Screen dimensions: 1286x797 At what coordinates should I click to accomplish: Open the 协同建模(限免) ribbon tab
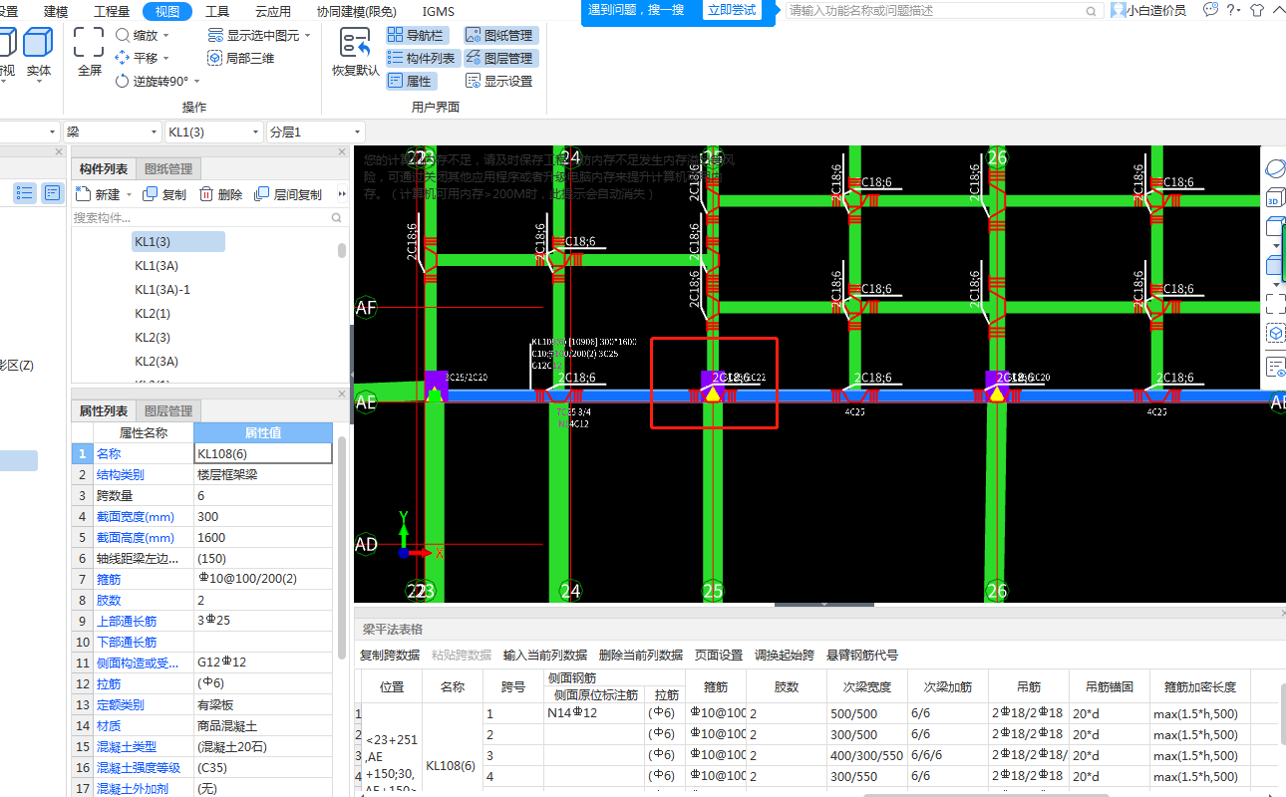[x=356, y=12]
